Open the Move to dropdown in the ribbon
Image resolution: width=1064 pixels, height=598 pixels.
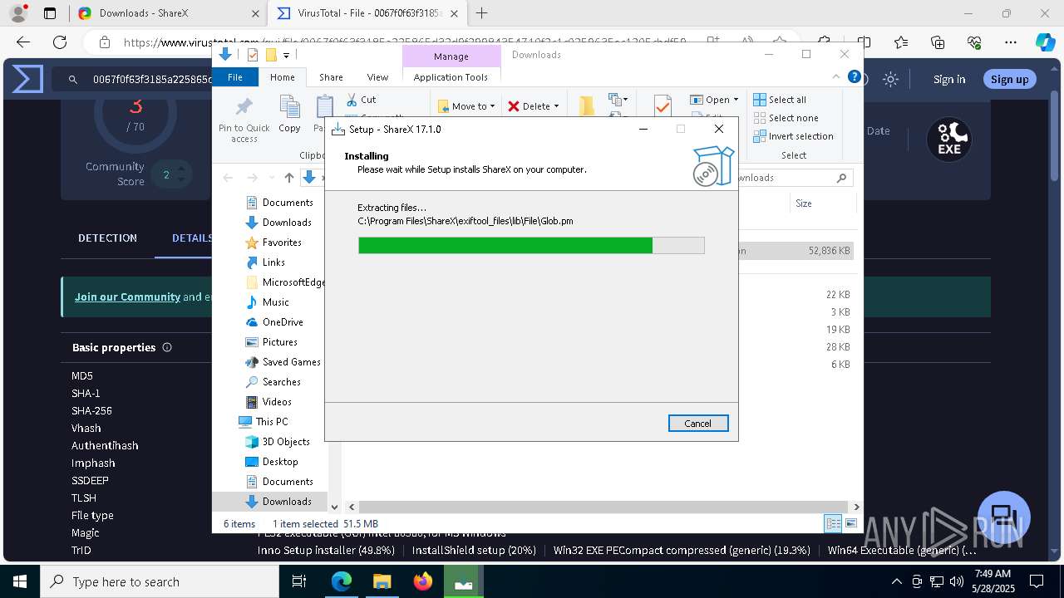coord(466,106)
